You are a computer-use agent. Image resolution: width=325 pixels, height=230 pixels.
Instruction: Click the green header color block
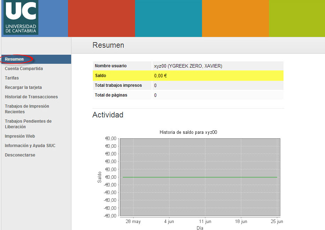point(297,18)
